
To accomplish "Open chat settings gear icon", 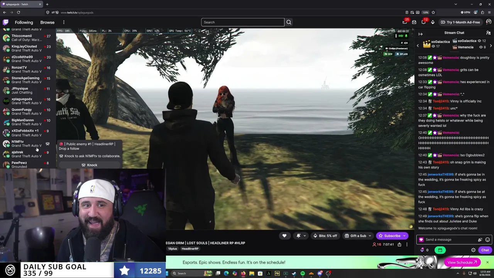I will (473, 250).
